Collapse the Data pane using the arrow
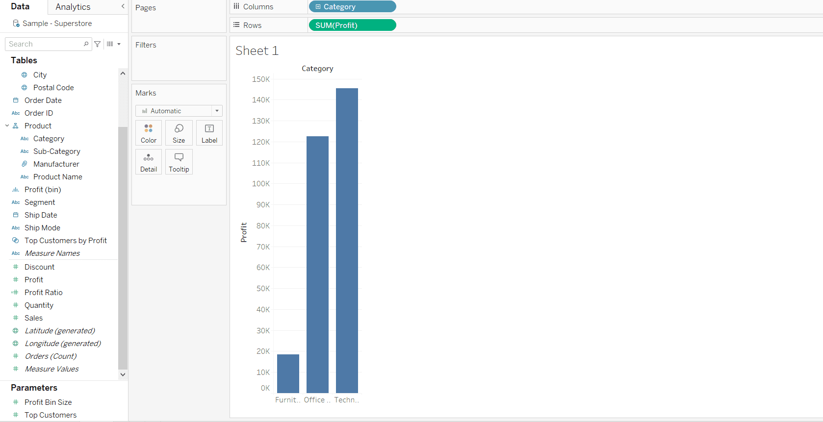The height and width of the screenshot is (422, 823). 123,6
